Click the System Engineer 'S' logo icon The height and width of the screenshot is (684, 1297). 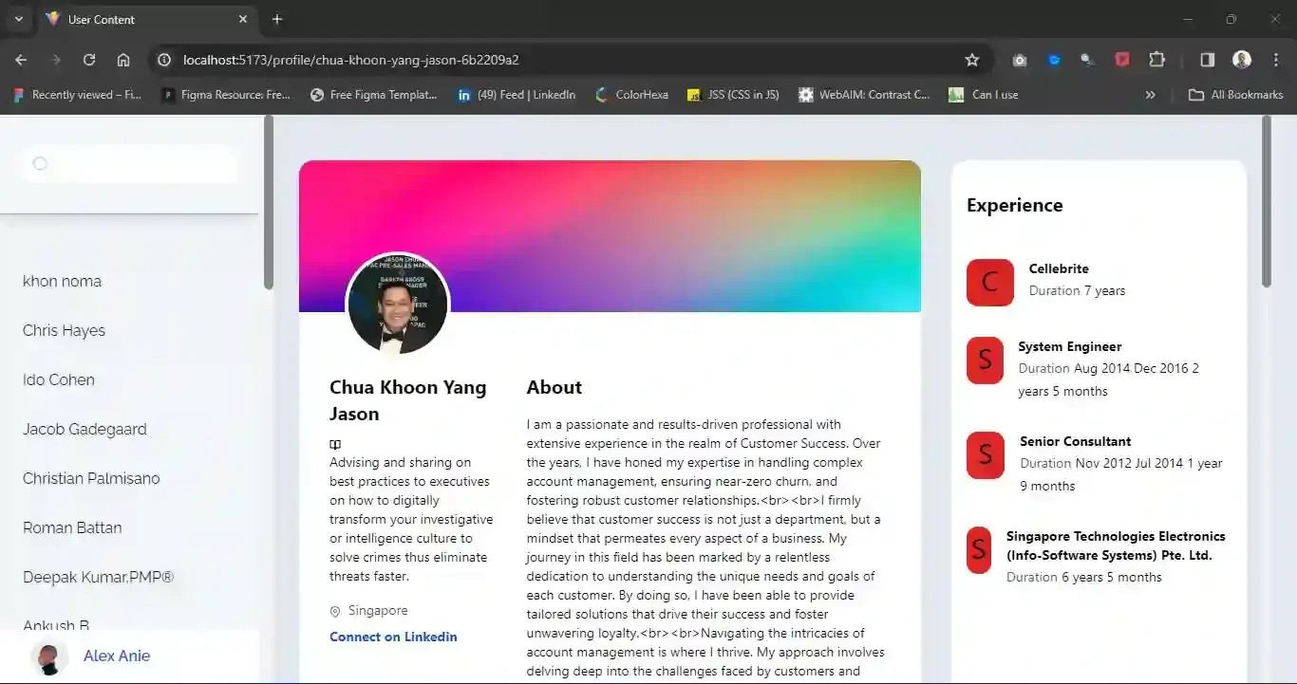click(x=985, y=360)
